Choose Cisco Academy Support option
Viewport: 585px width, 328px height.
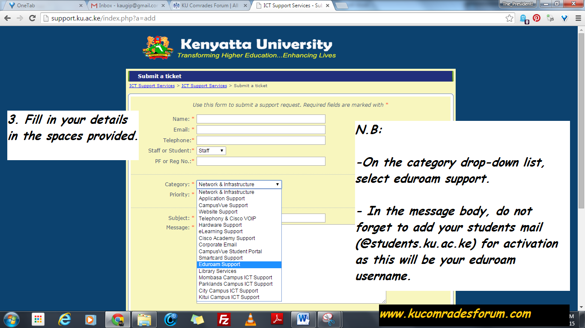click(239, 238)
